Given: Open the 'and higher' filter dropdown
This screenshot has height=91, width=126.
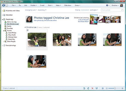Looking at the screenshot, I should click(x=94, y=10).
